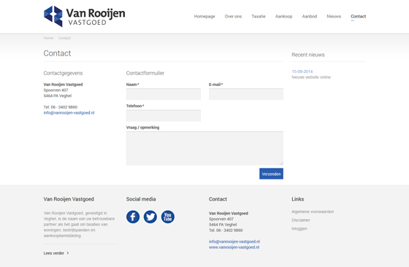The width and height of the screenshot is (409, 267).
Task: Click the Verzenden button
Action: (271, 174)
